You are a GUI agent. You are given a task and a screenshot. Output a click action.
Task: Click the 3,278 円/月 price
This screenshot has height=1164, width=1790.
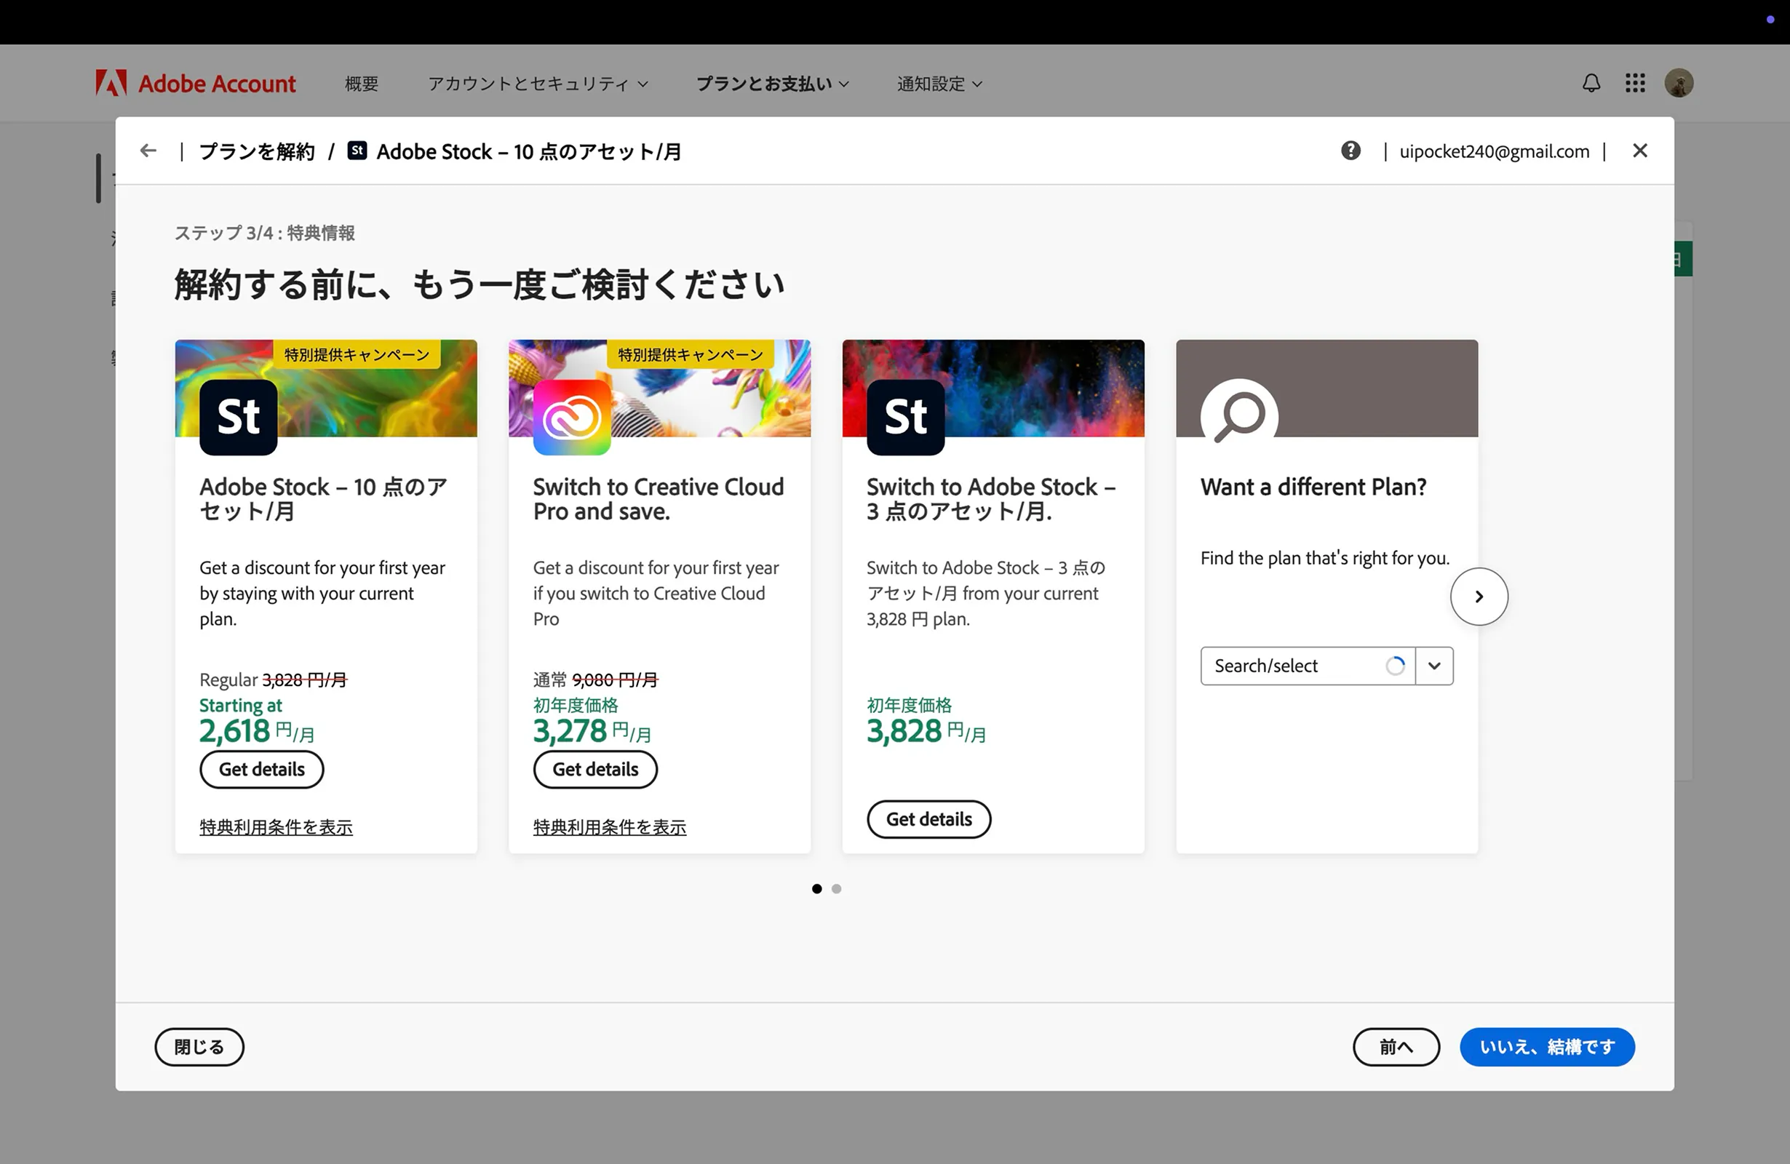592,730
